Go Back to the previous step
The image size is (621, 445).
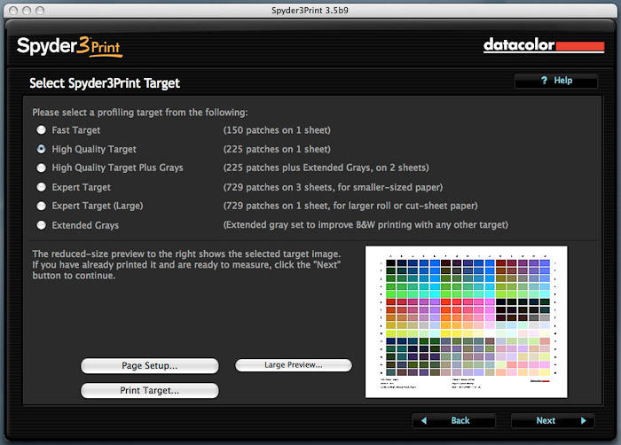point(450,420)
